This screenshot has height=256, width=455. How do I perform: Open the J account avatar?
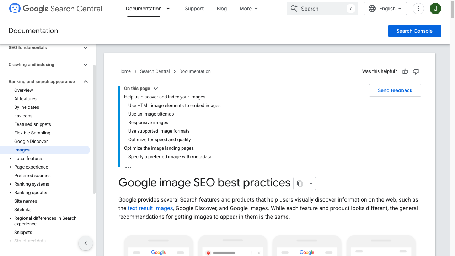[435, 9]
